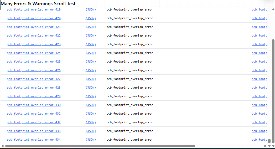Screen dimensions: 275x149
Task: Select type text in row 424
Action: (x=130, y=53)
